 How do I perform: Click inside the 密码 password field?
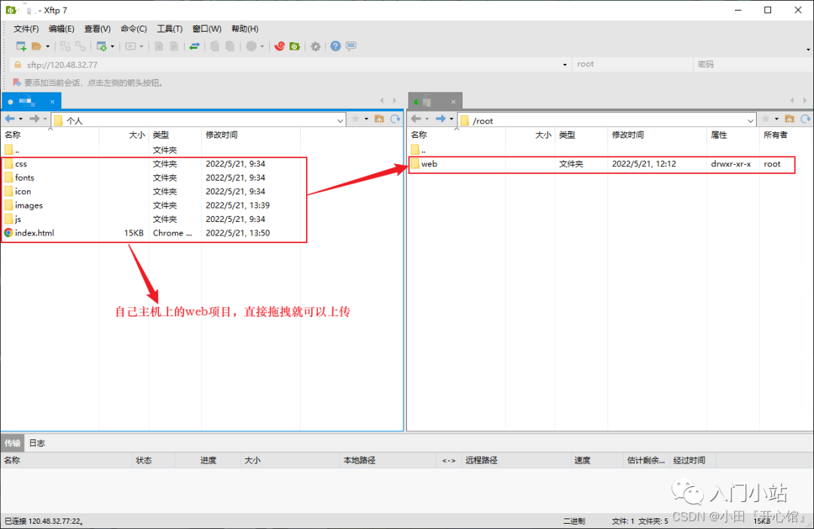pos(746,64)
